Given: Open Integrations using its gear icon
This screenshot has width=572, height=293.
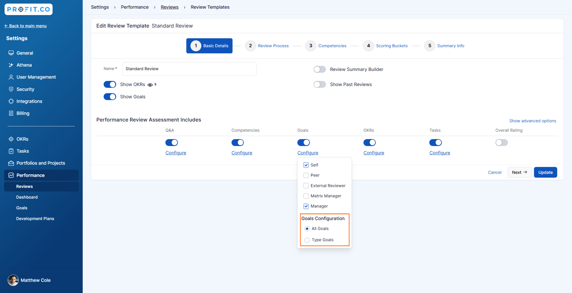Looking at the screenshot, I should coord(11,101).
